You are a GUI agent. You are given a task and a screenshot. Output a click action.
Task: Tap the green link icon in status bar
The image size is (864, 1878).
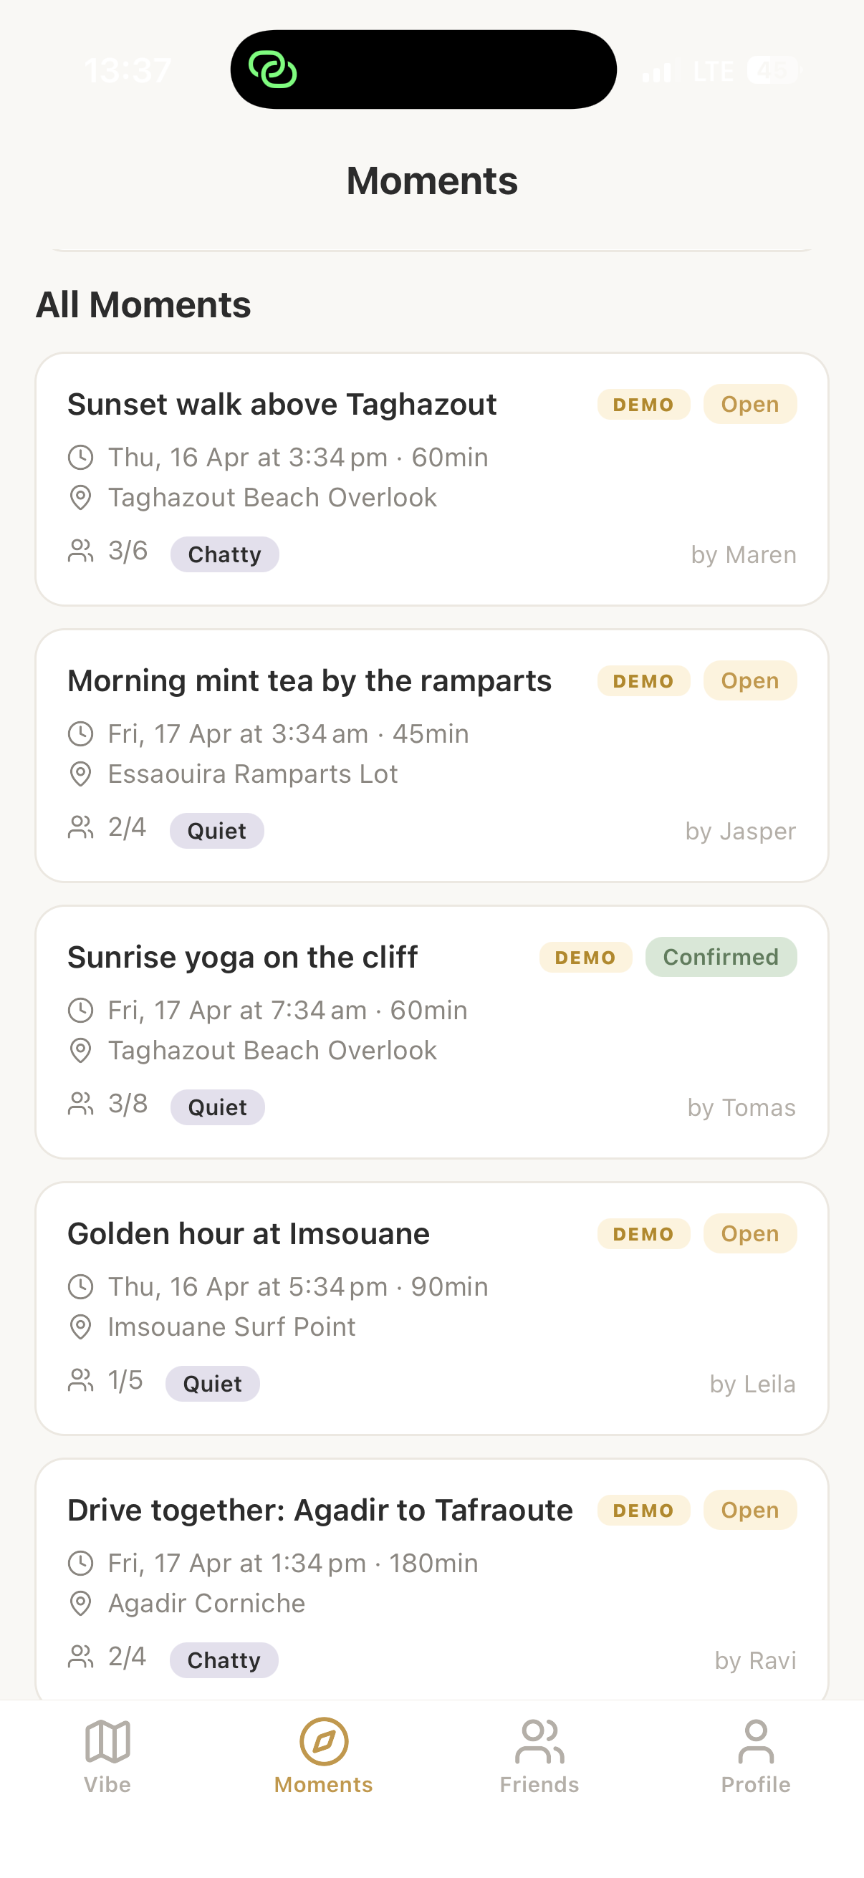tap(273, 70)
